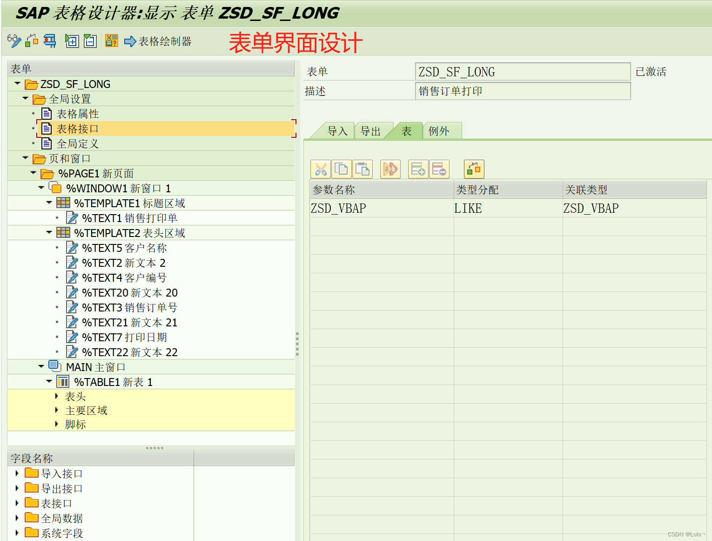
Task: Open the 表格绘制器 form painter
Action: 158,41
